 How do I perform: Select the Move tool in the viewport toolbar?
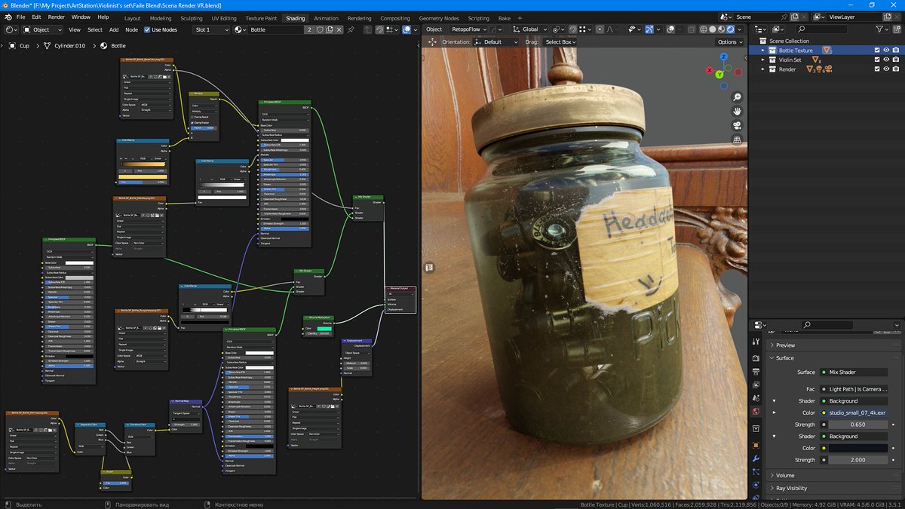tap(432, 41)
